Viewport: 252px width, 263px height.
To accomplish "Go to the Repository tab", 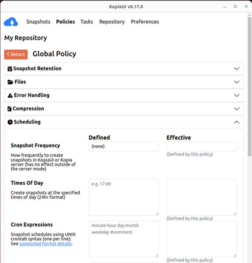I will click(x=112, y=22).
